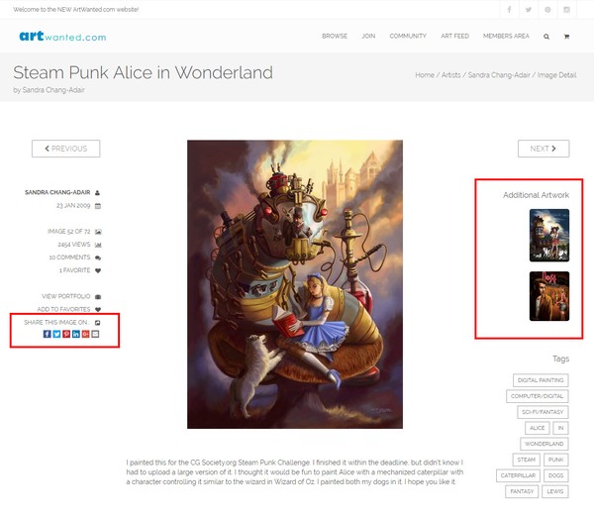The image size is (594, 515).
Task: Open the Community menu
Action: (408, 36)
